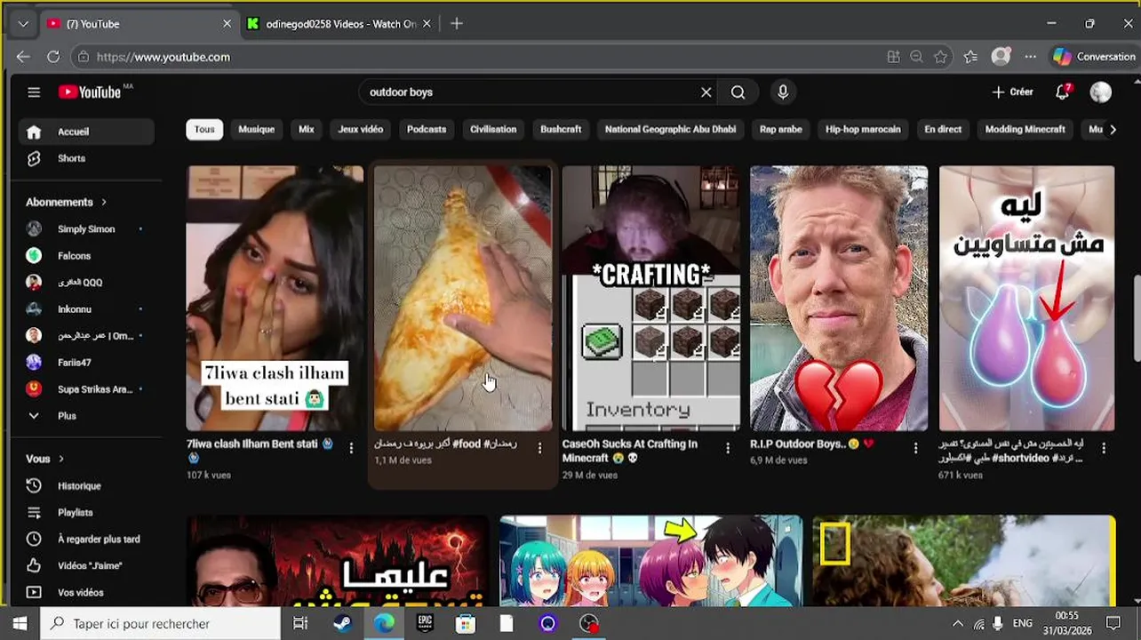Switch to odinegod0258 Videos tab
Viewport: 1141px width, 640px height.
pos(340,24)
